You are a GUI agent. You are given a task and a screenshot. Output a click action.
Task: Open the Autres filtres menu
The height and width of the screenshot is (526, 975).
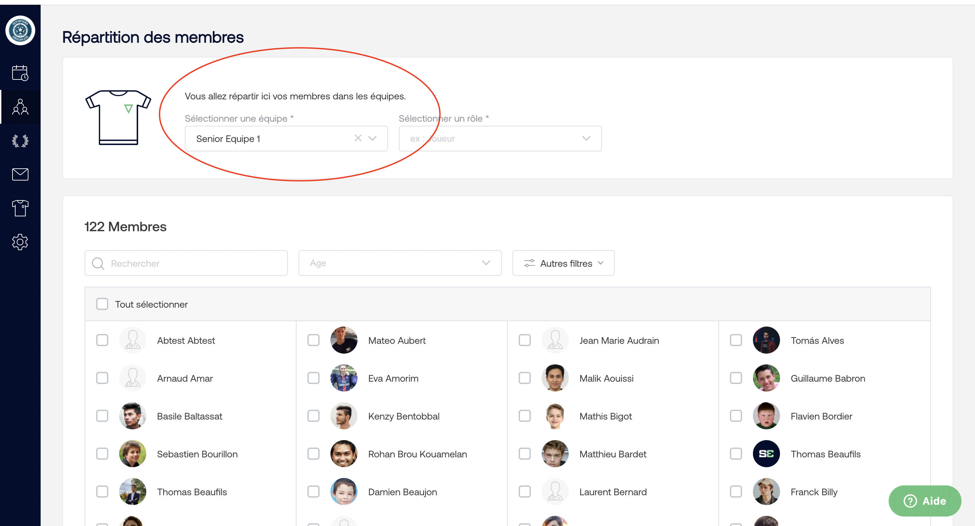pos(563,263)
